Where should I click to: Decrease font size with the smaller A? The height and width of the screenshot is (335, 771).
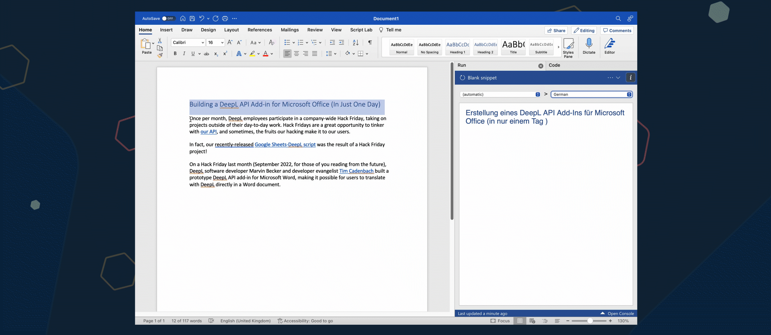click(x=239, y=42)
